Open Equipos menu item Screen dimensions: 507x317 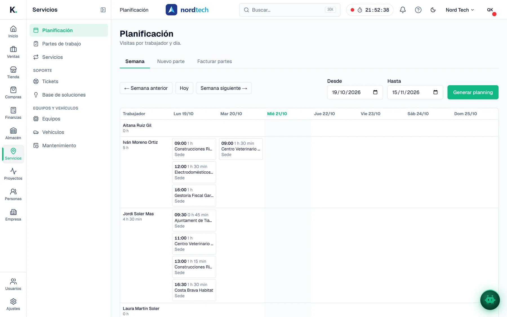[69, 119]
